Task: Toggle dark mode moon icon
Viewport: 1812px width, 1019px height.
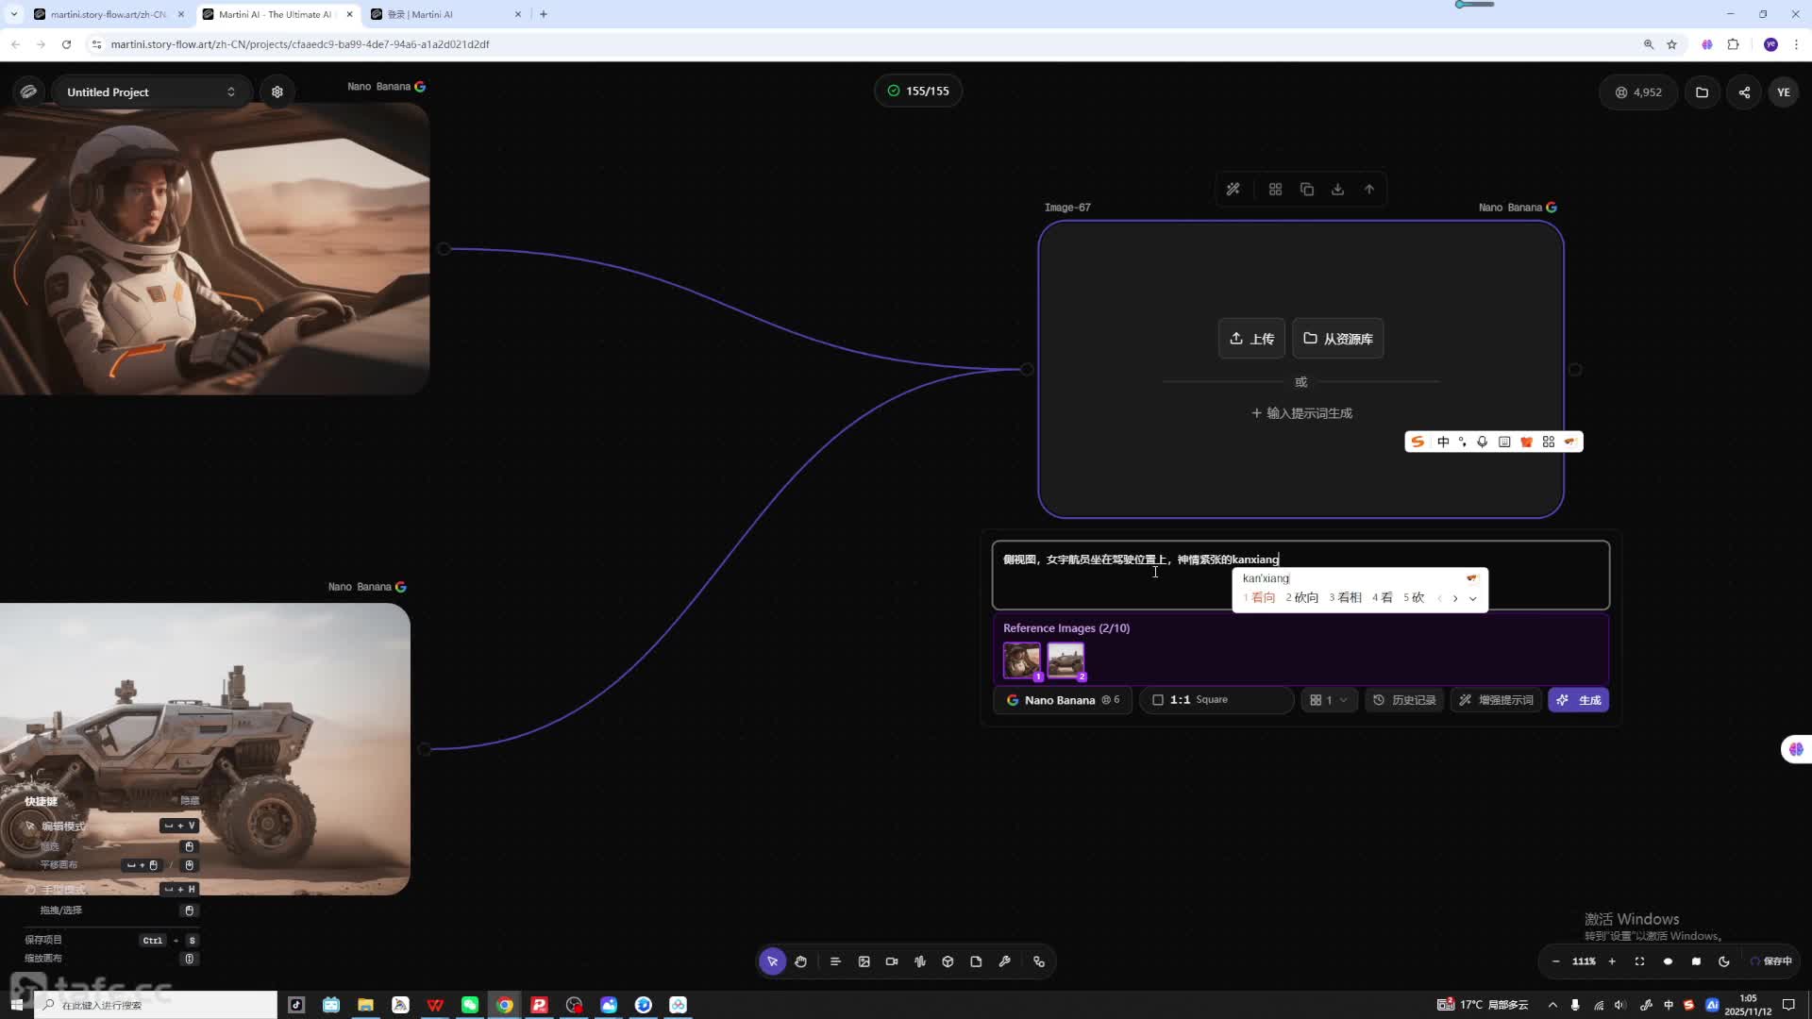Action: [1724, 961]
